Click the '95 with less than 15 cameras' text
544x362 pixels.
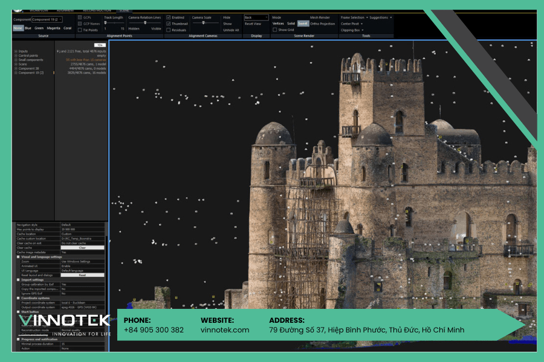(86, 60)
